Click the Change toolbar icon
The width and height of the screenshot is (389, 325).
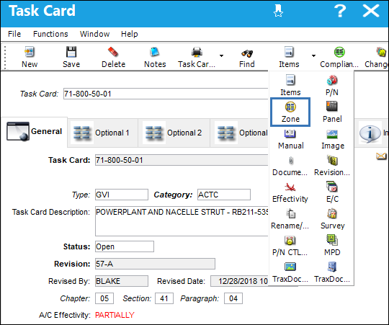382,52
